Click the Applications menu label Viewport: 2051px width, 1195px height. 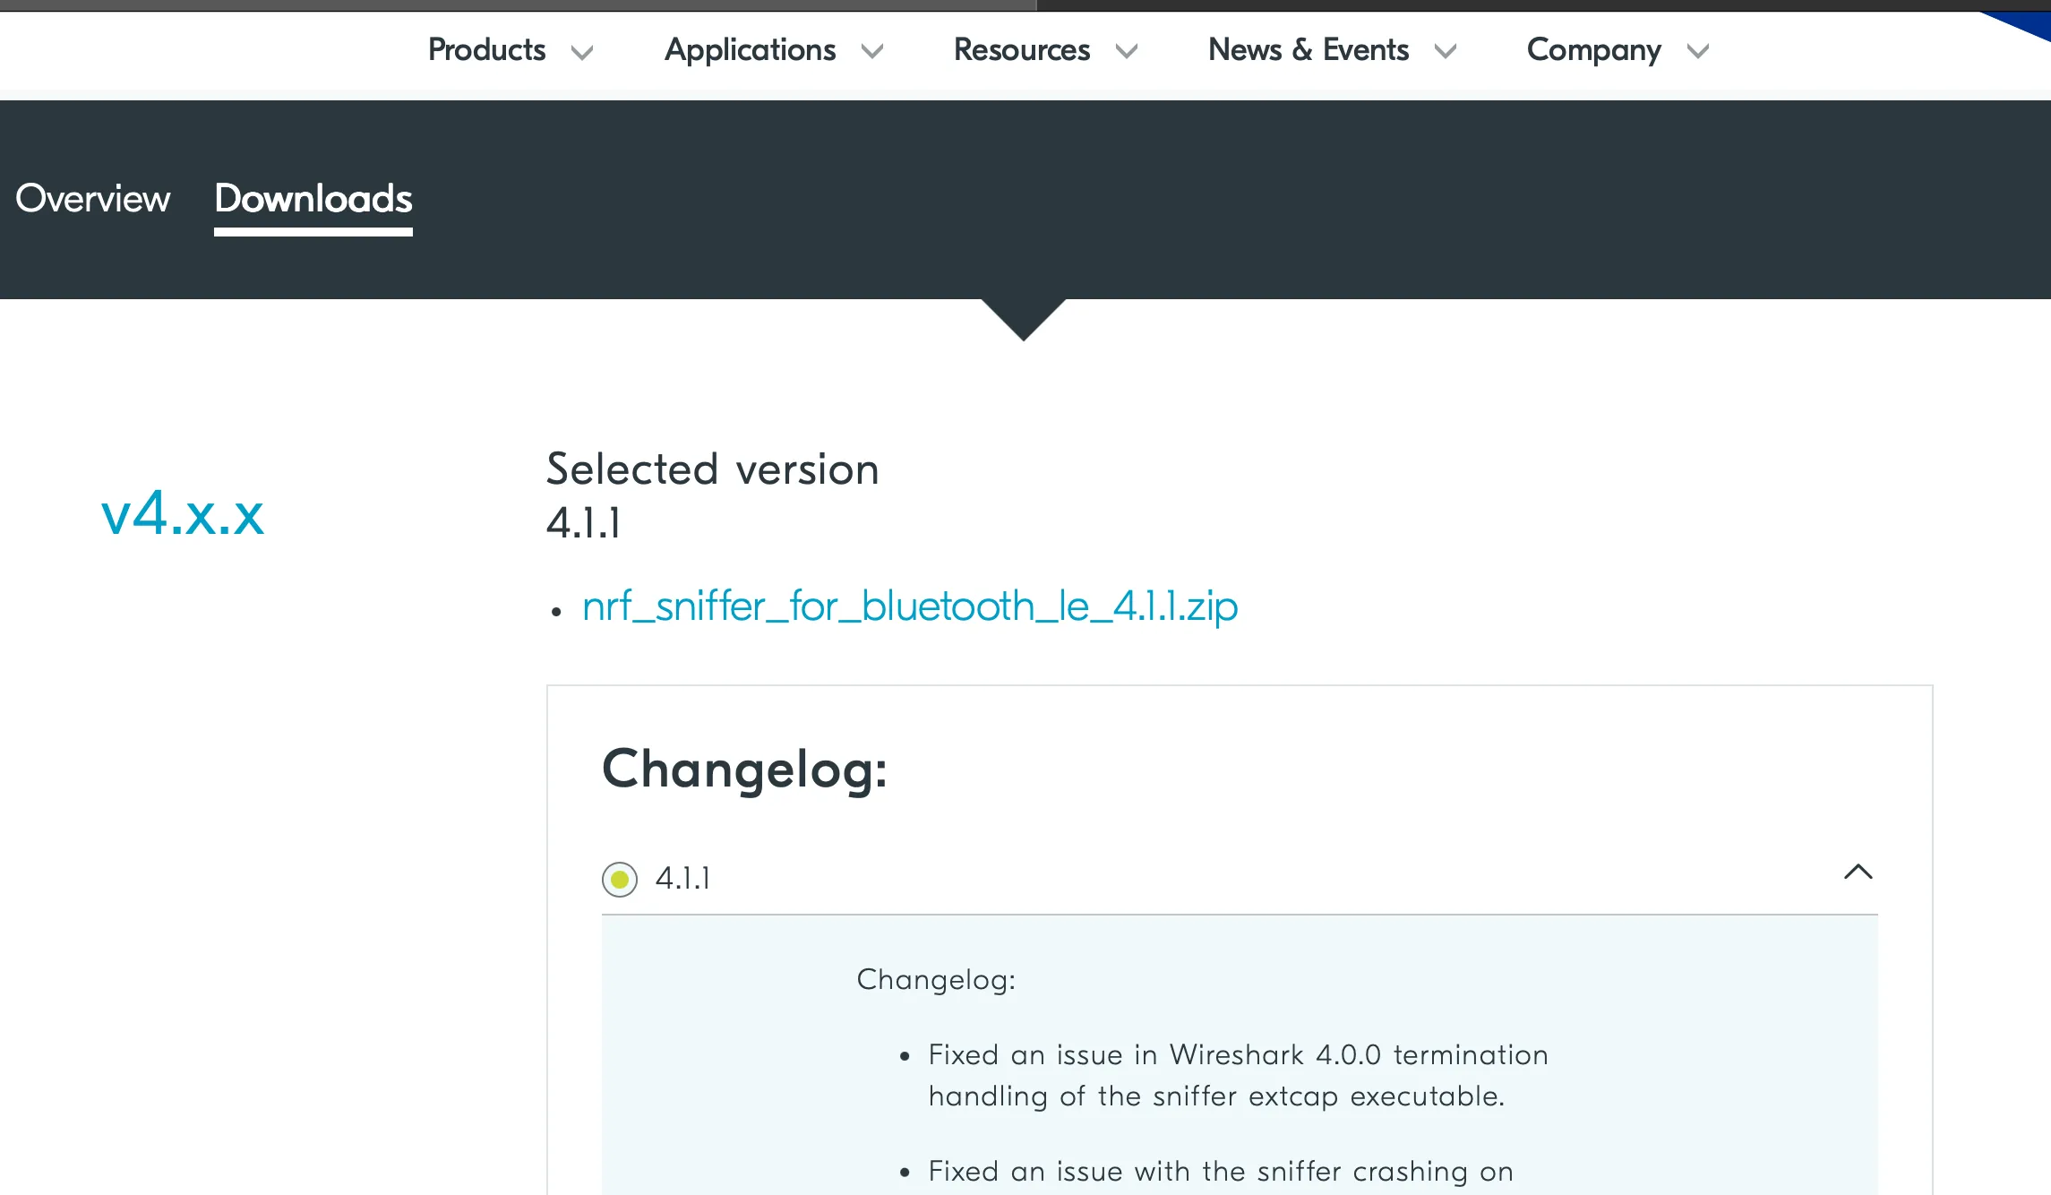tap(750, 50)
